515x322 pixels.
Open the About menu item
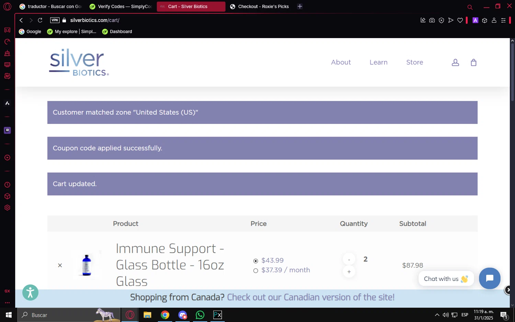341,62
